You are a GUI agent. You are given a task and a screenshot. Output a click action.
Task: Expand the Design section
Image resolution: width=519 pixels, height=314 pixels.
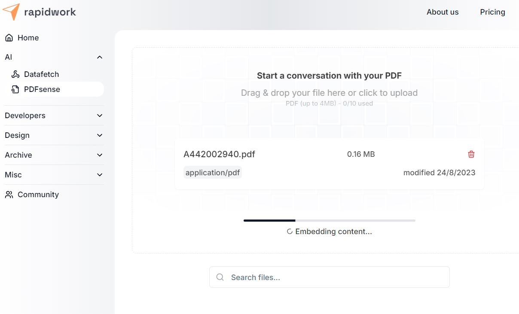100,135
